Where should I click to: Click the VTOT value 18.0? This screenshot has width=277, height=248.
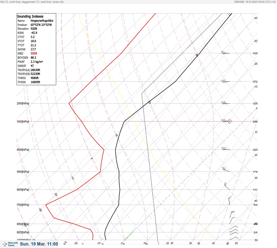(33, 41)
